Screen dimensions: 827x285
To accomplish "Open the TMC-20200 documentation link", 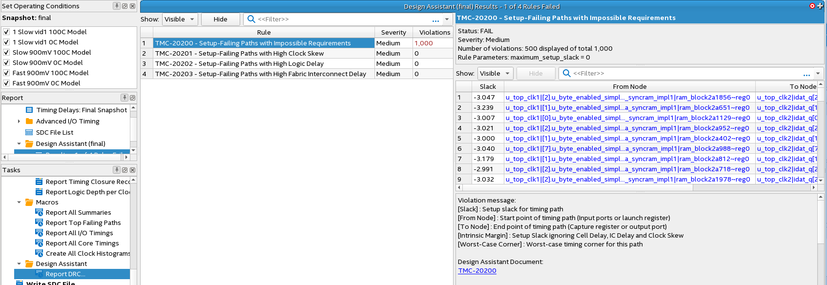I will coord(477,270).
